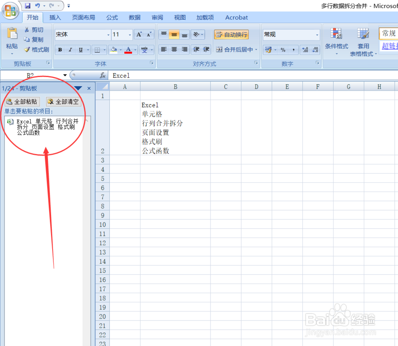Open the font color dropdown arrow
The height and width of the screenshot is (346, 398).
[135, 50]
